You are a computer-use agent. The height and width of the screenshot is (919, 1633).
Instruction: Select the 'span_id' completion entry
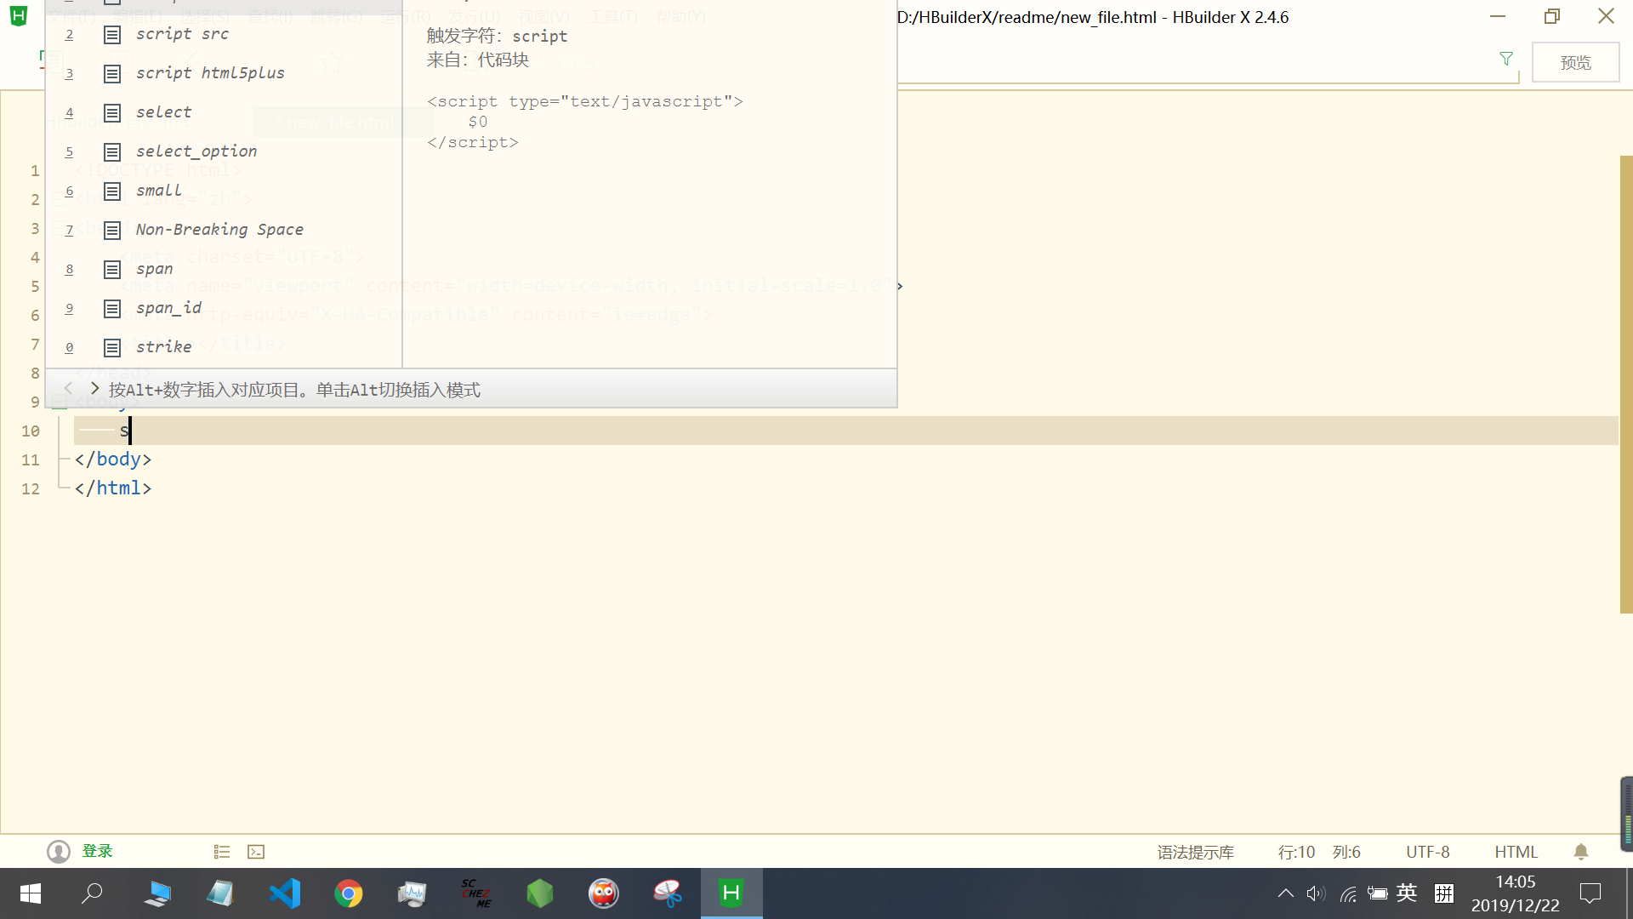point(224,308)
